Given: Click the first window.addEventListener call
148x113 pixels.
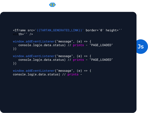Looking at the screenshot, I should click(x=34, y=41).
